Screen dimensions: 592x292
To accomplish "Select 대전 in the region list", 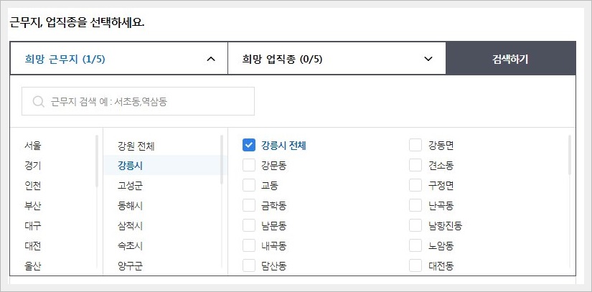I will tap(33, 245).
